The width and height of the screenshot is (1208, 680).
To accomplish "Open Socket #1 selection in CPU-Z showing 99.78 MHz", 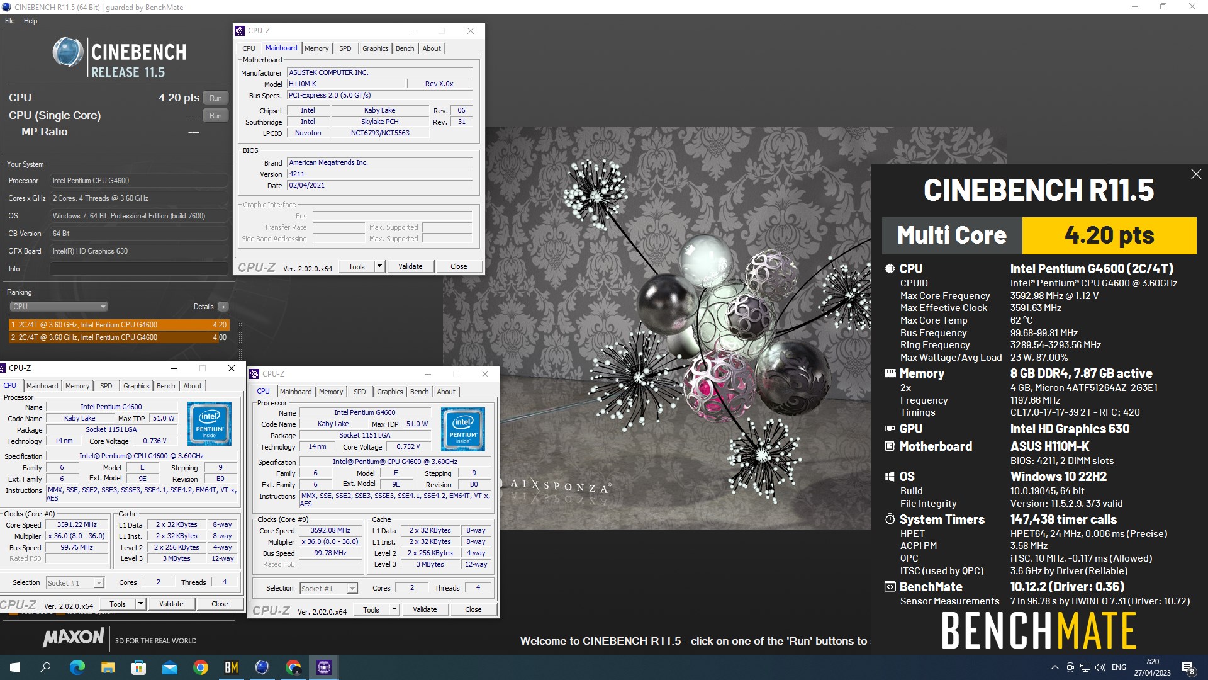I will pos(328,589).
